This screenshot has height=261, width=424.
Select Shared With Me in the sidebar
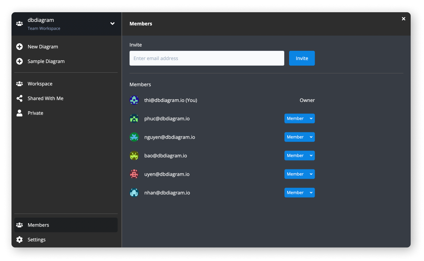tap(45, 98)
